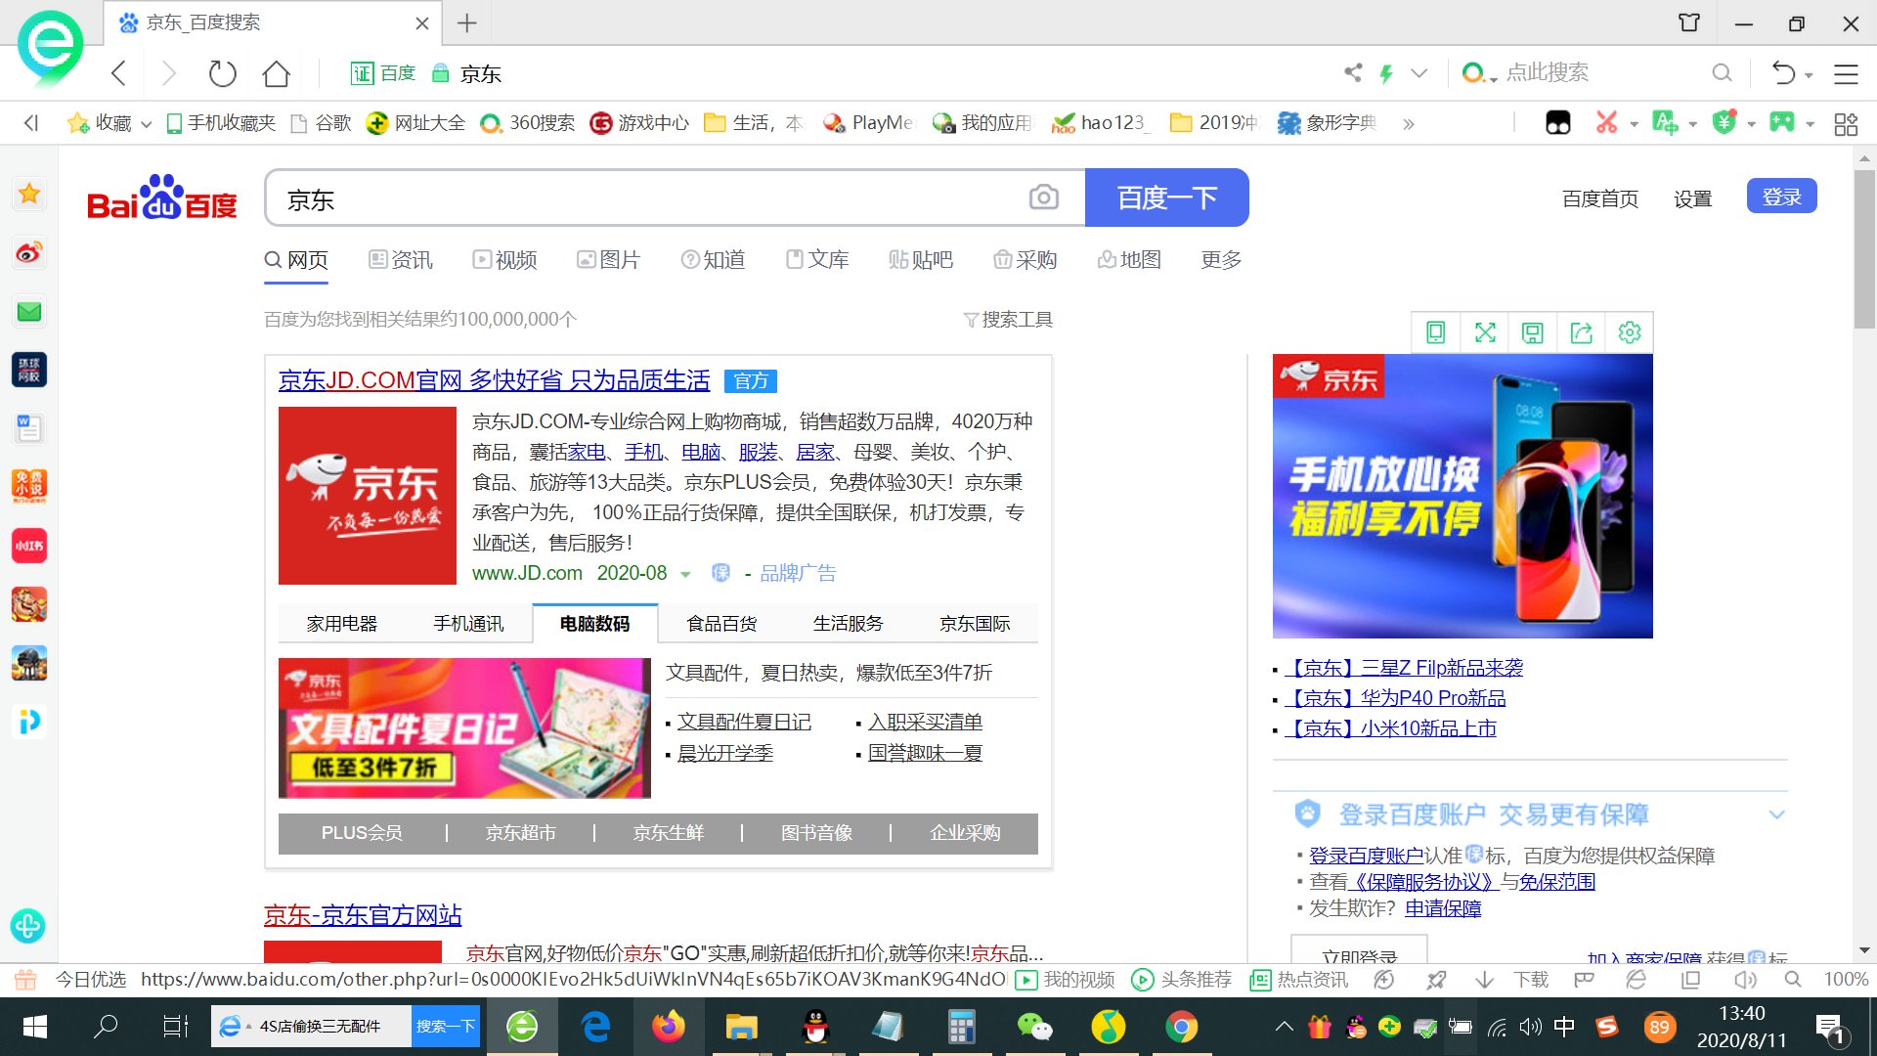Click the save icon above the JD ad
Image resolution: width=1877 pixels, height=1056 pixels.
click(x=1532, y=332)
